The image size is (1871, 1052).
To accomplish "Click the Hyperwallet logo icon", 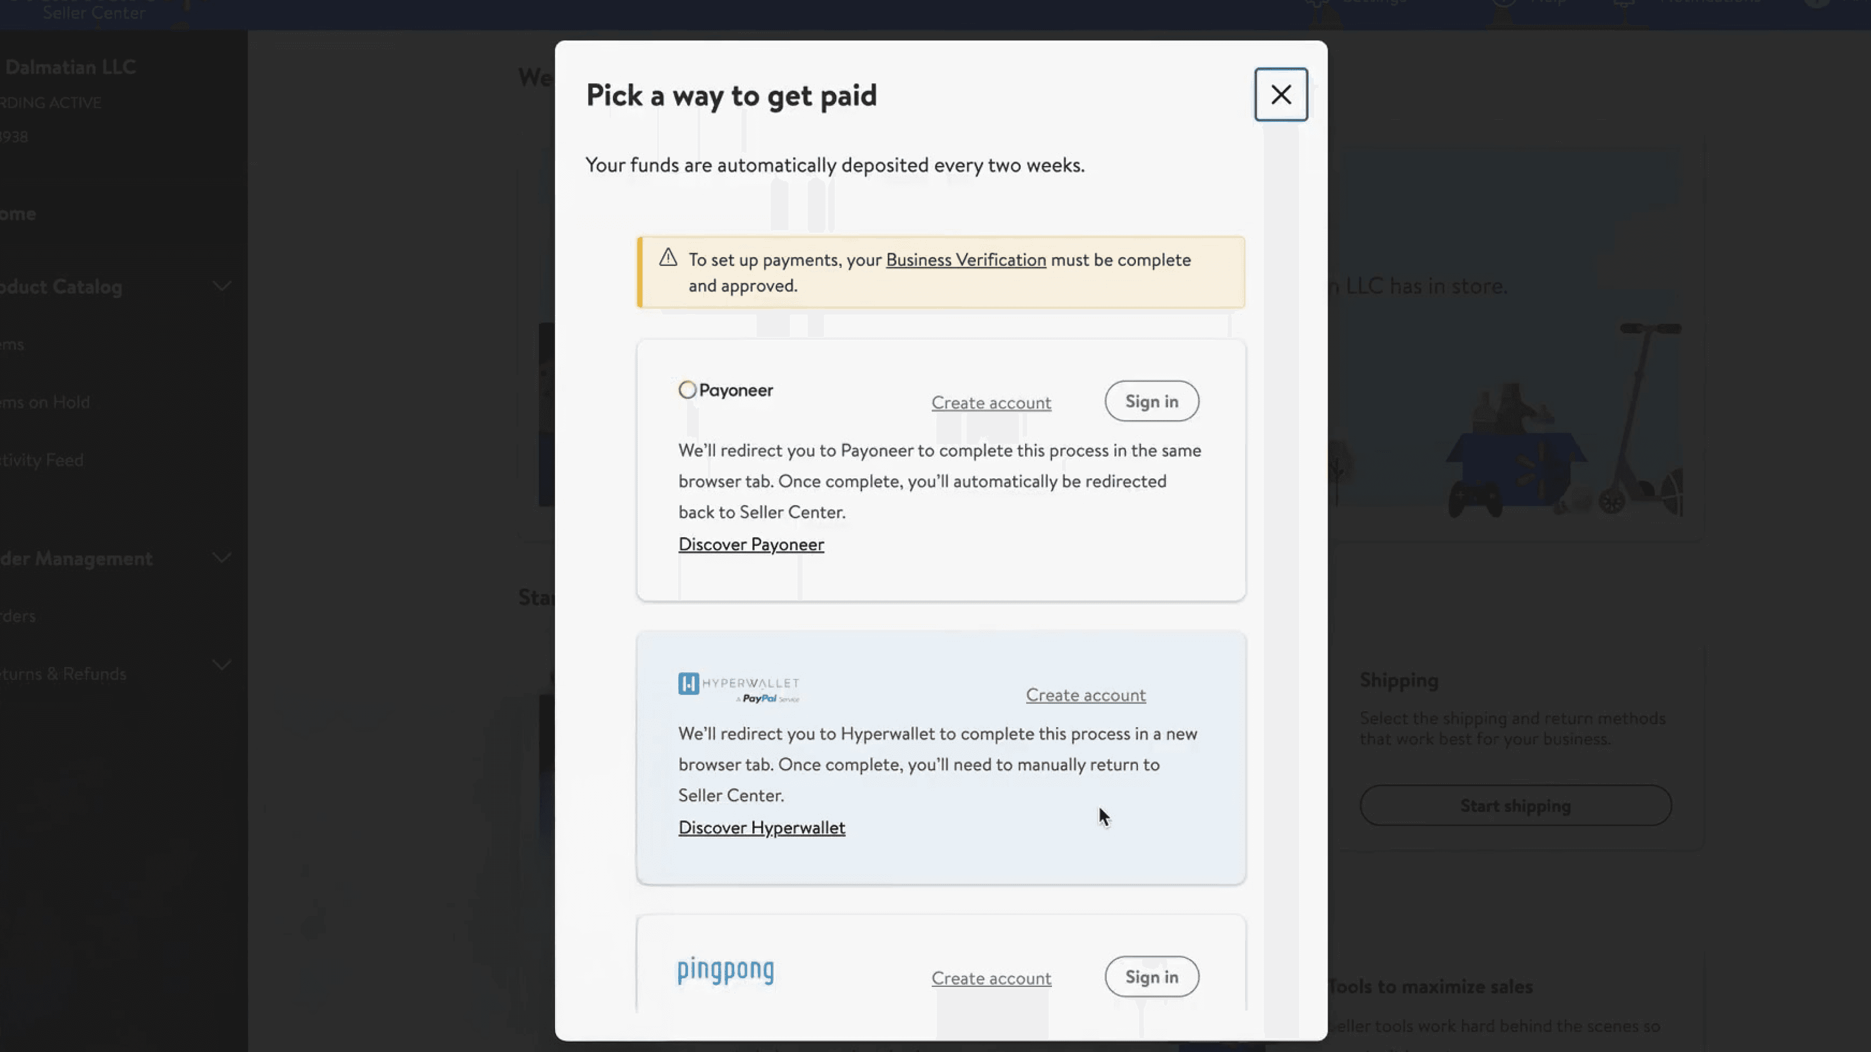I will [x=688, y=683].
